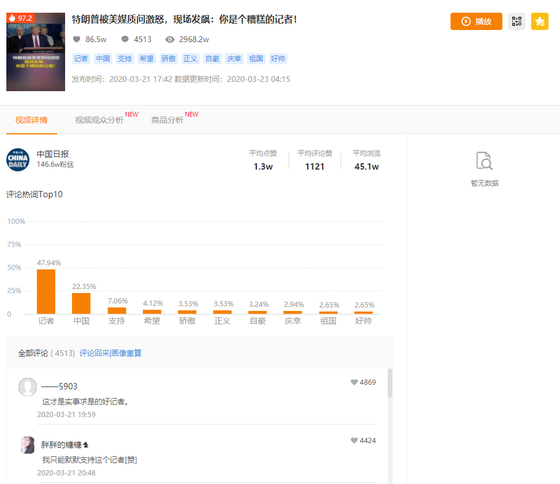Switch to the 视频观众分析 tab

pyautogui.click(x=99, y=120)
